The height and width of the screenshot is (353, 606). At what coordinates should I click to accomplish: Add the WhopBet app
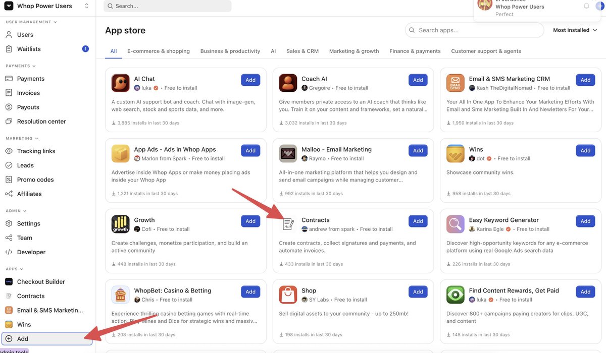pyautogui.click(x=250, y=291)
